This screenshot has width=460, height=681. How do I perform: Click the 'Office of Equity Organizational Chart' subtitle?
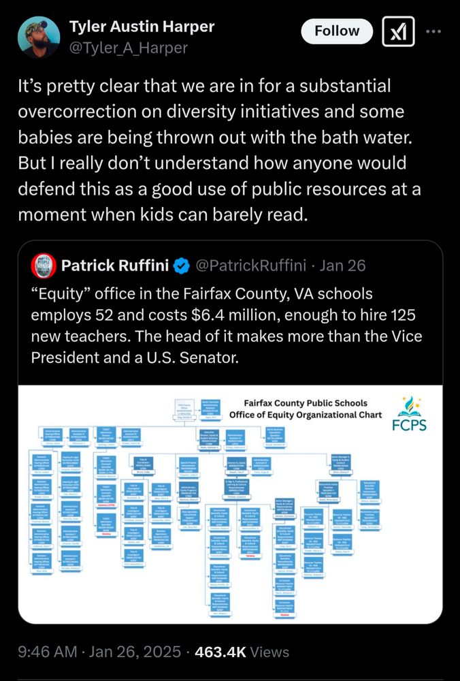pyautogui.click(x=306, y=415)
